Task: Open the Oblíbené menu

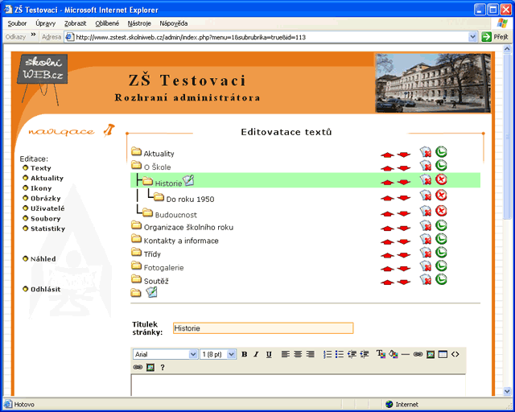Action: tap(107, 23)
